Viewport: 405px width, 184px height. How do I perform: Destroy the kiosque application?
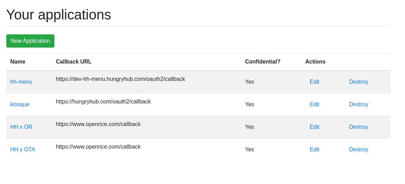pyautogui.click(x=359, y=104)
